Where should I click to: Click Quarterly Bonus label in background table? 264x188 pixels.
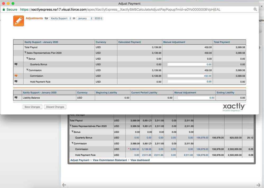point(84,138)
